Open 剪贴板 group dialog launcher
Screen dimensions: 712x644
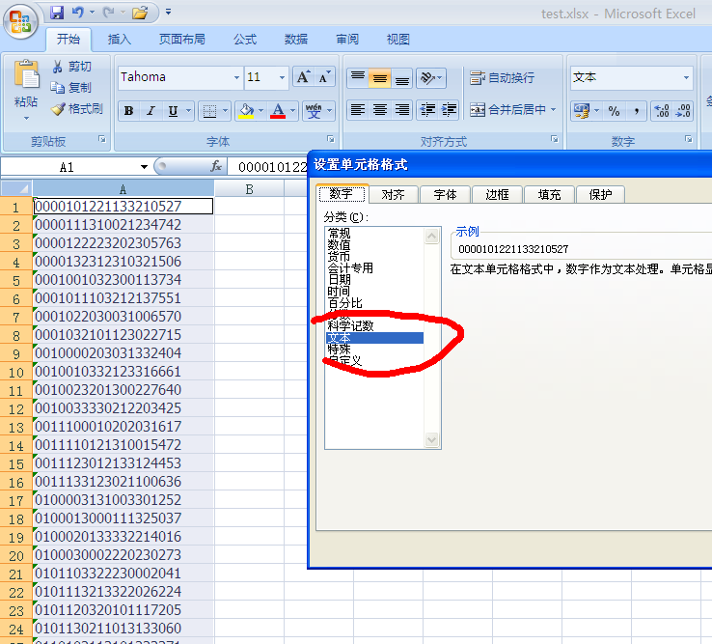(x=102, y=140)
